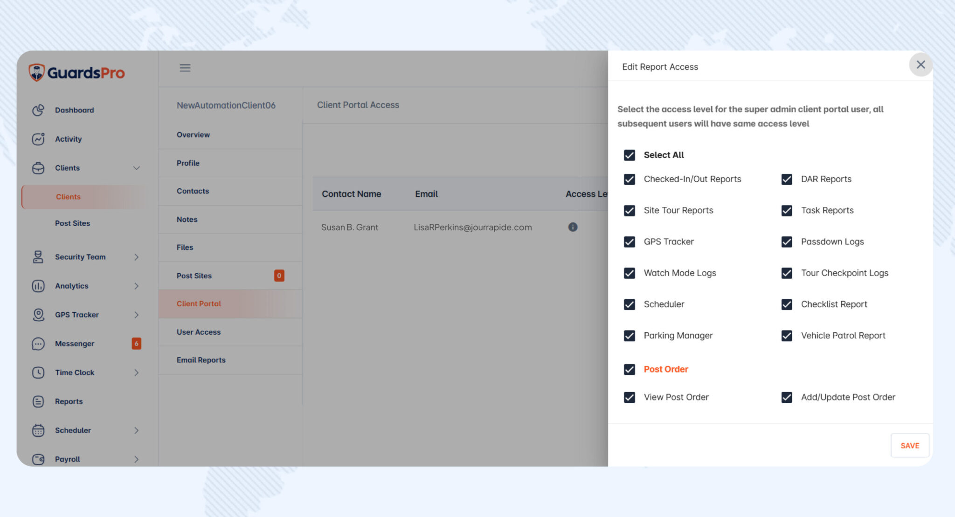
Task: Toggle Site Tour Reports checkbox
Action: 630,210
